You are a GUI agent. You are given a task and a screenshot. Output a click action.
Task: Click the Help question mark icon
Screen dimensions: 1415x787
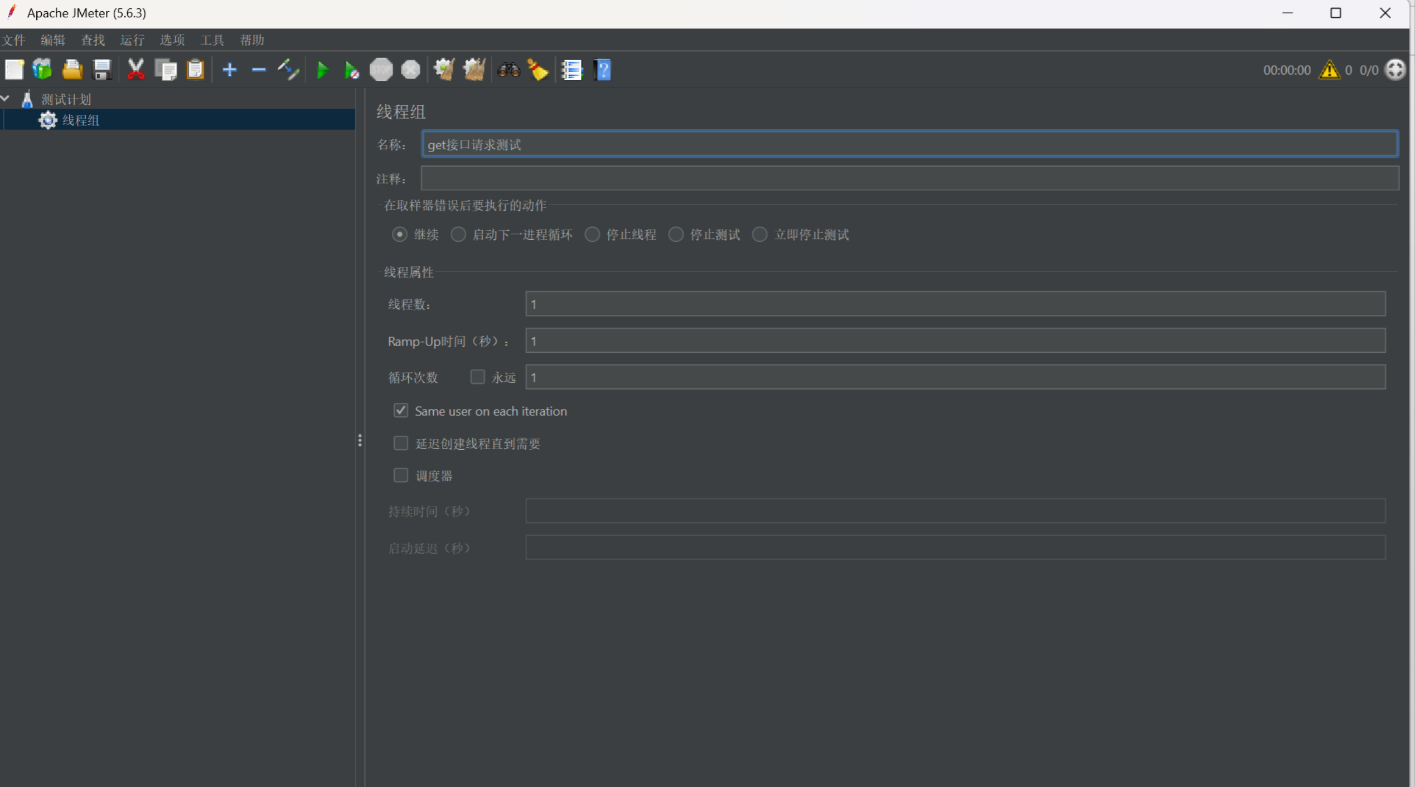603,70
